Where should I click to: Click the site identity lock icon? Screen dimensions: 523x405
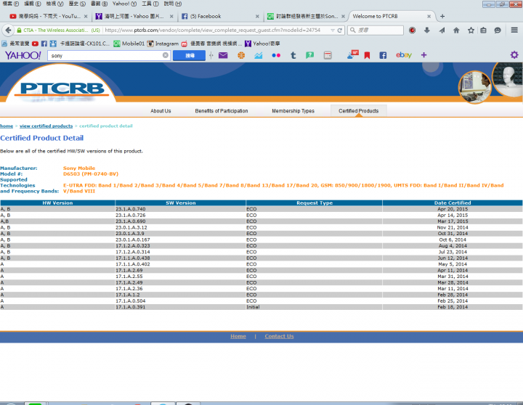(20, 30)
